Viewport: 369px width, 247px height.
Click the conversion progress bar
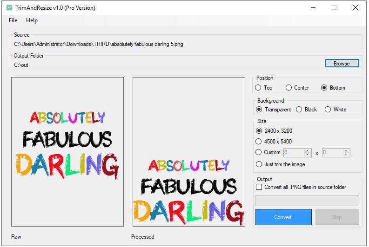pos(307,201)
